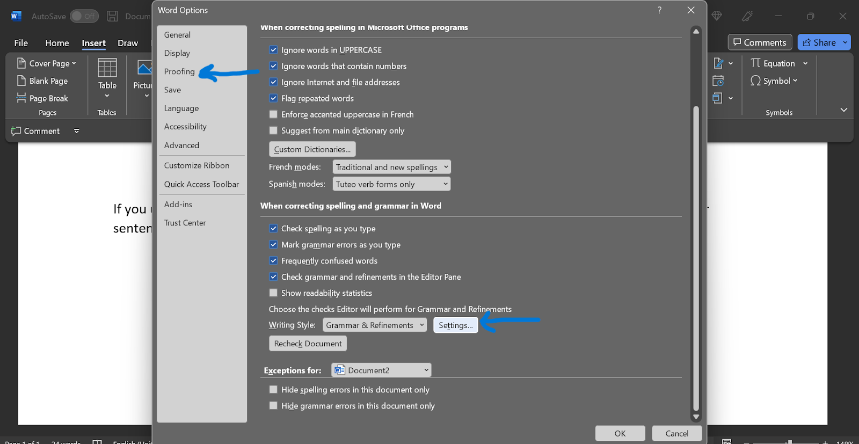Uncheck Ignore words in UPPERCASE

pos(273,50)
